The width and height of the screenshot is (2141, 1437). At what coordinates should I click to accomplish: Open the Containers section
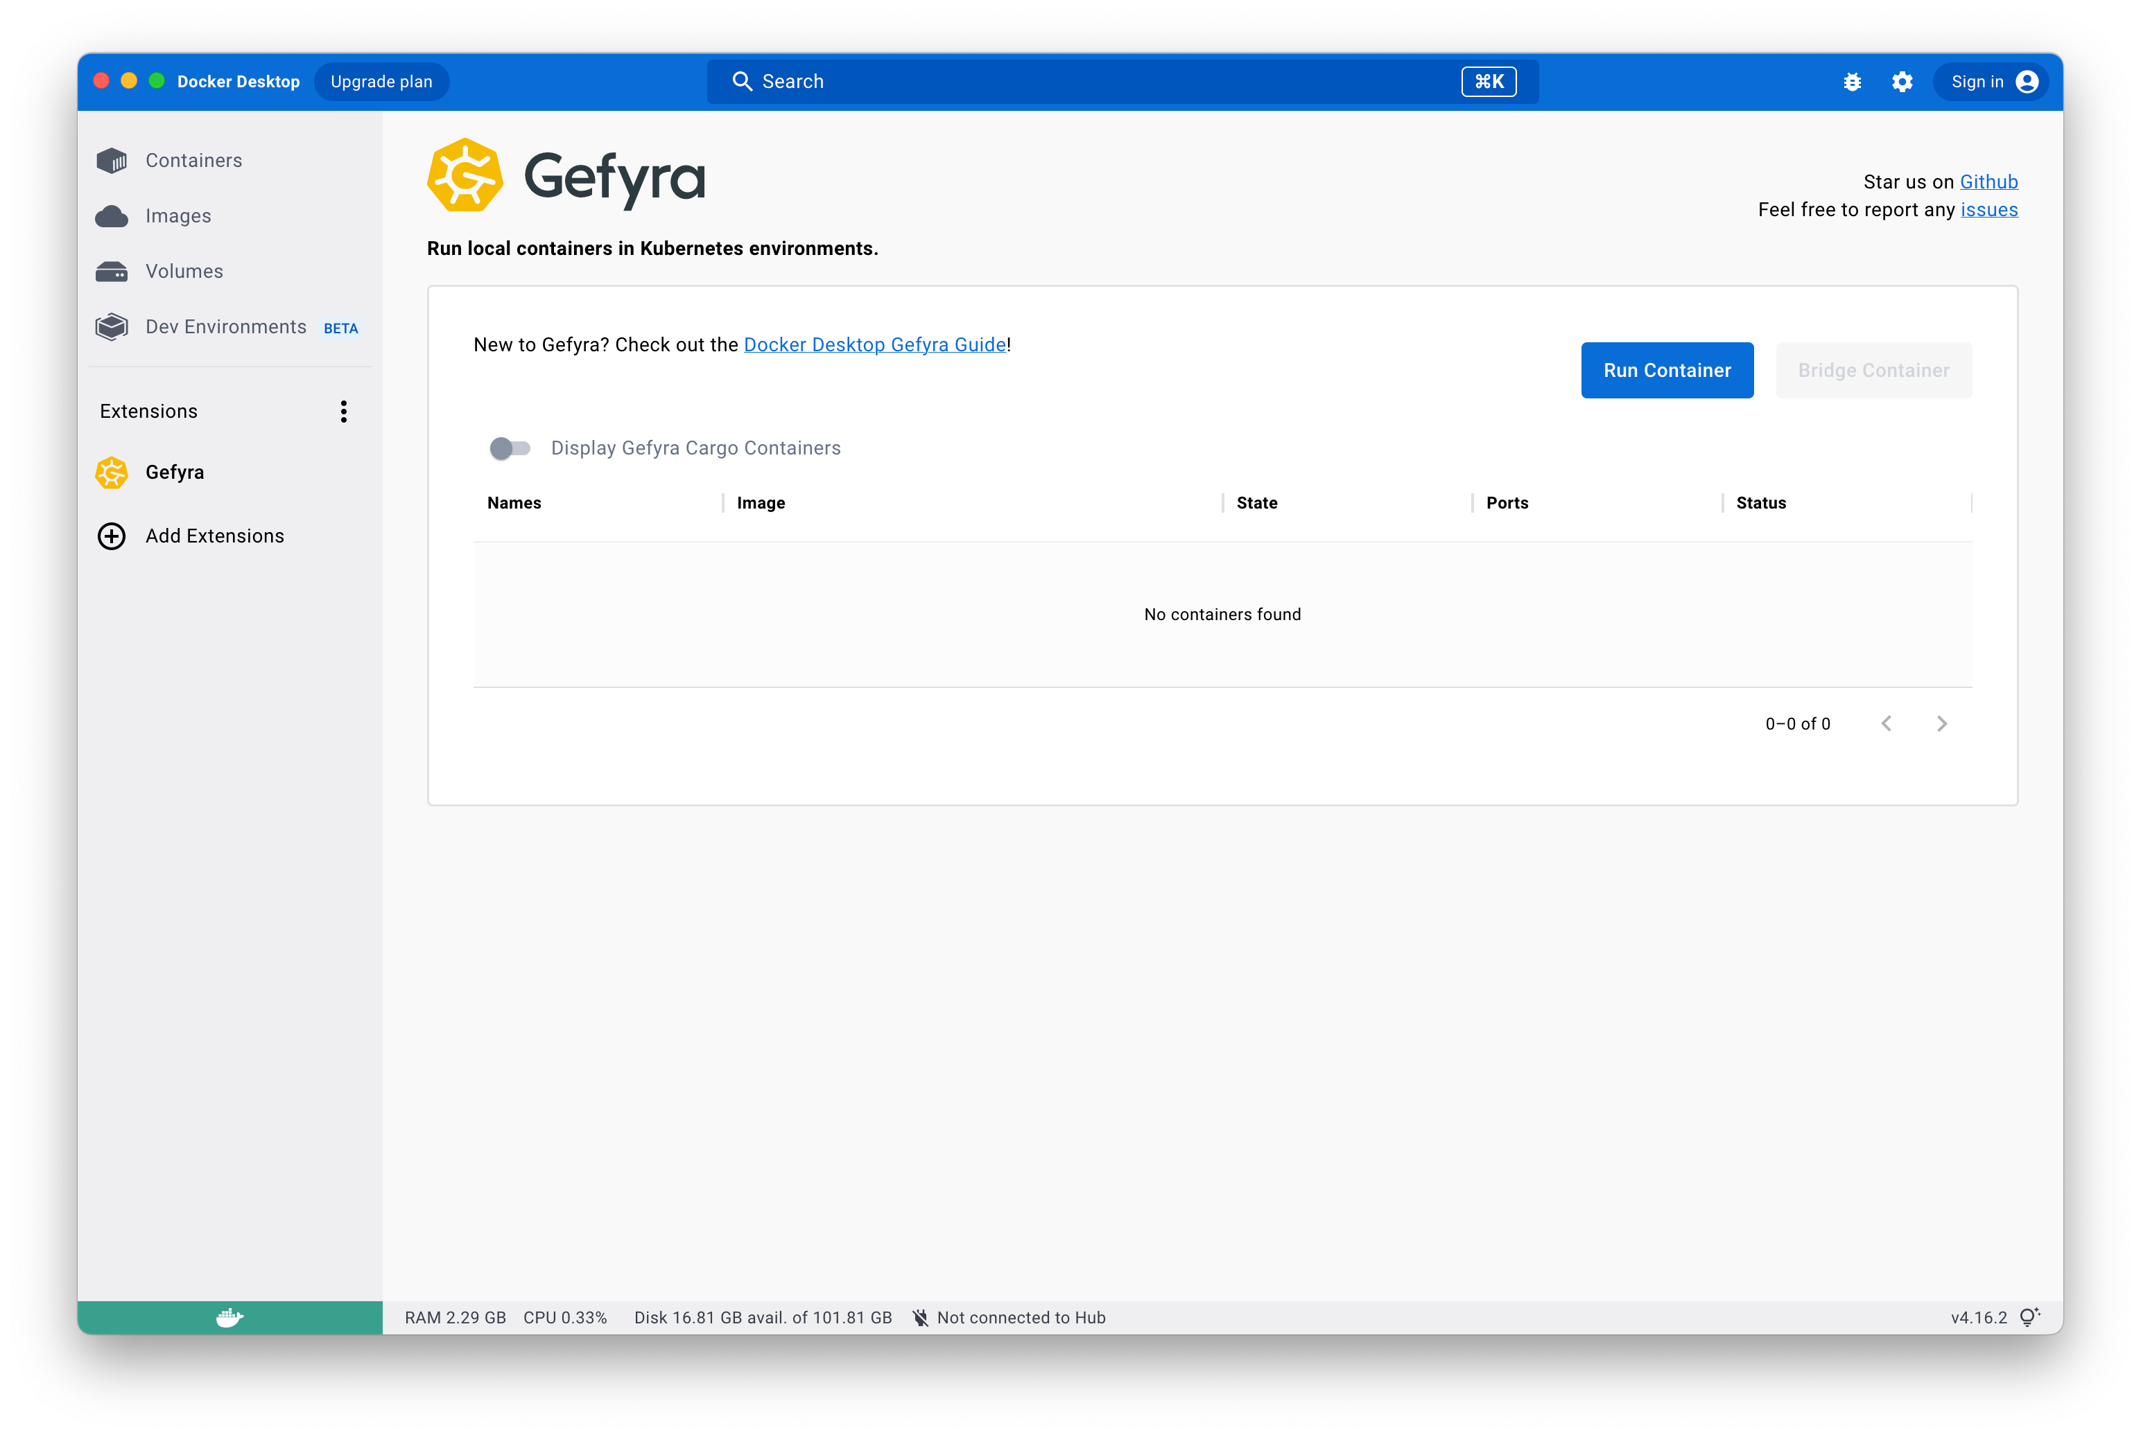pyautogui.click(x=193, y=159)
